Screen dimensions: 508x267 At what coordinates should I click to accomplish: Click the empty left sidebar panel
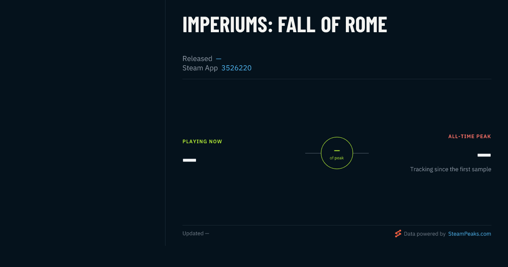[x=83, y=123]
